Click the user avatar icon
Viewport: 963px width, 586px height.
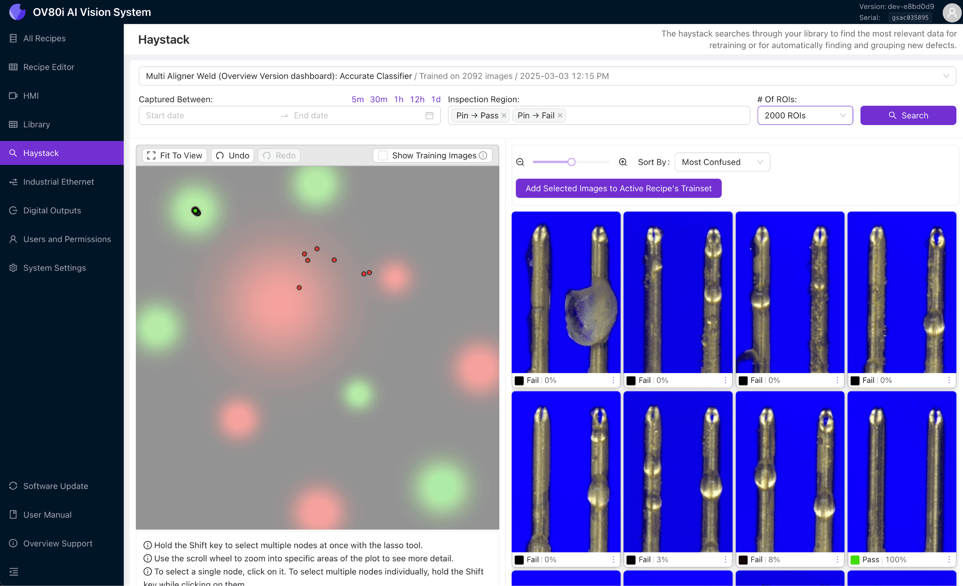coord(951,13)
